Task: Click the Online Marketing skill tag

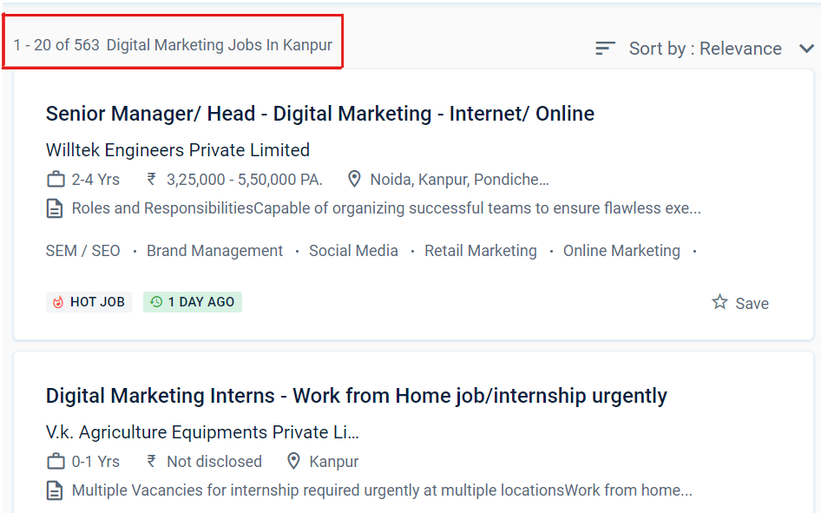Action: click(621, 250)
